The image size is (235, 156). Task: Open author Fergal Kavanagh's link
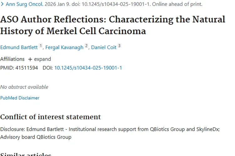[65, 47]
